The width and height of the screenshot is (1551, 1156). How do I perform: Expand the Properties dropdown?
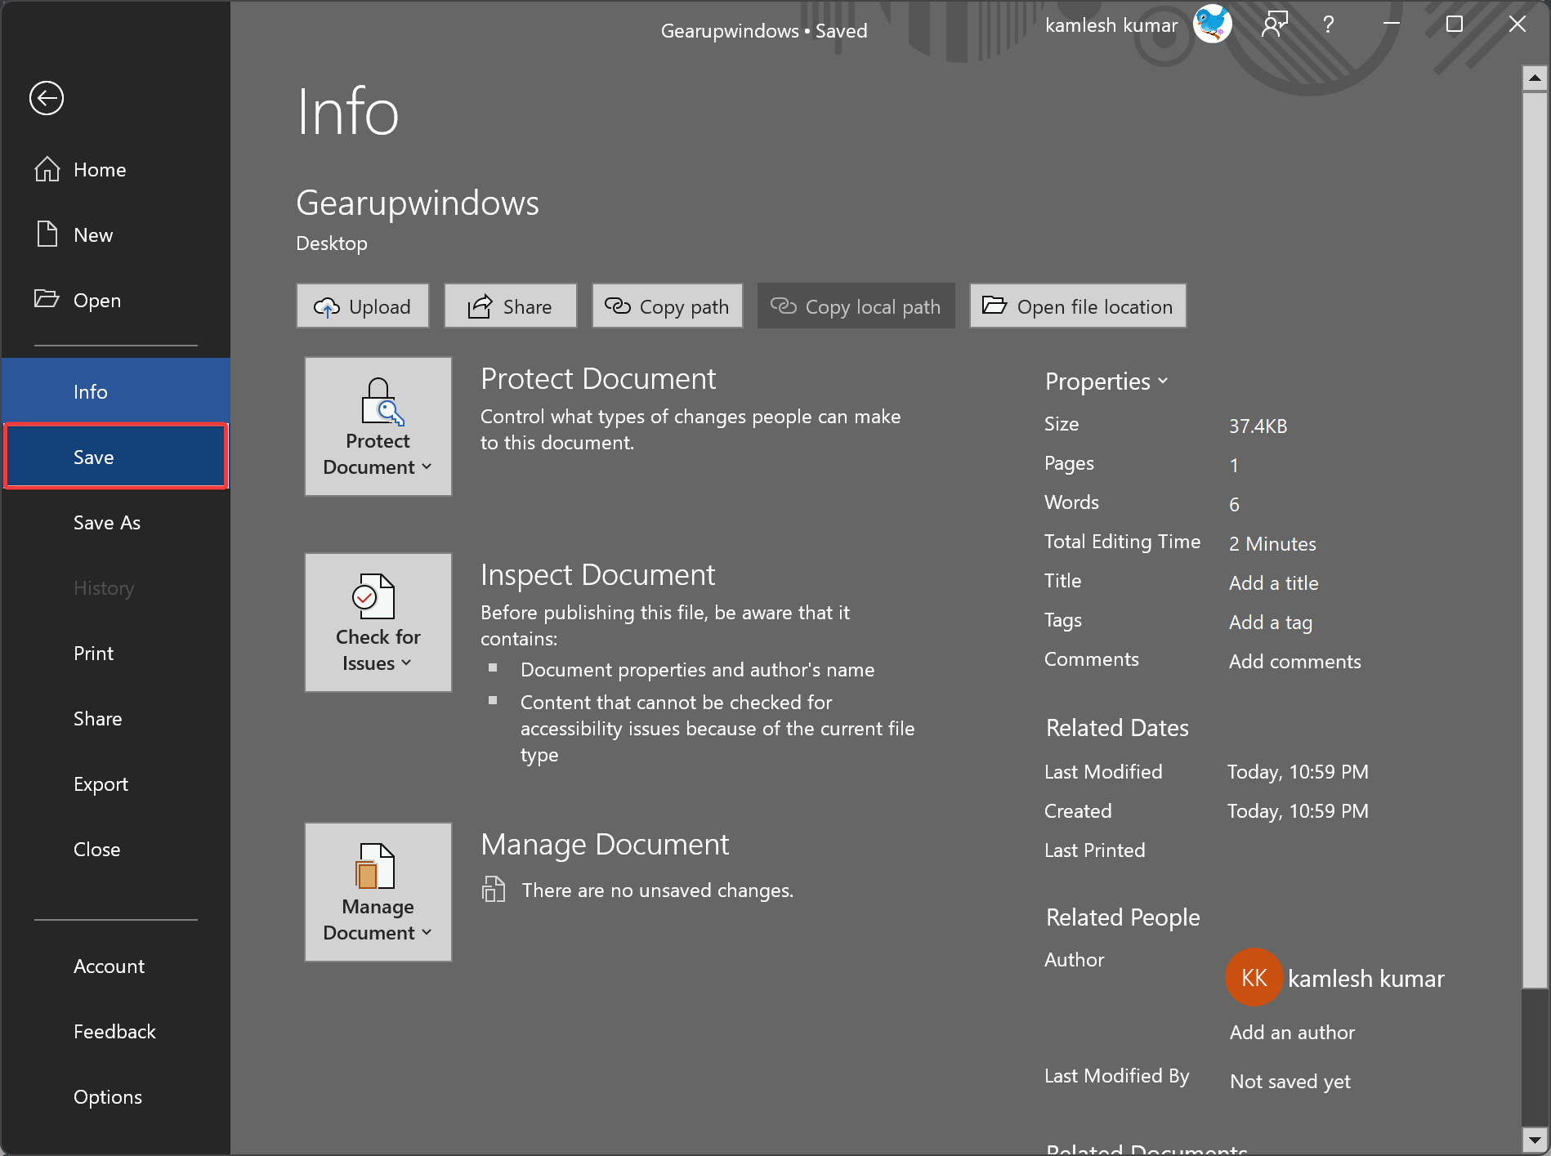point(1106,382)
